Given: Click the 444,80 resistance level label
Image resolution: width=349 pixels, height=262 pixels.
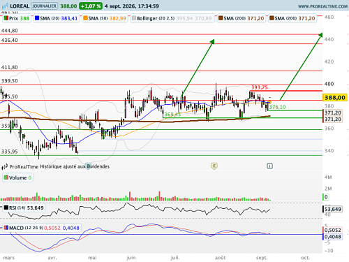Looking at the screenshot, I should coord(9,31).
